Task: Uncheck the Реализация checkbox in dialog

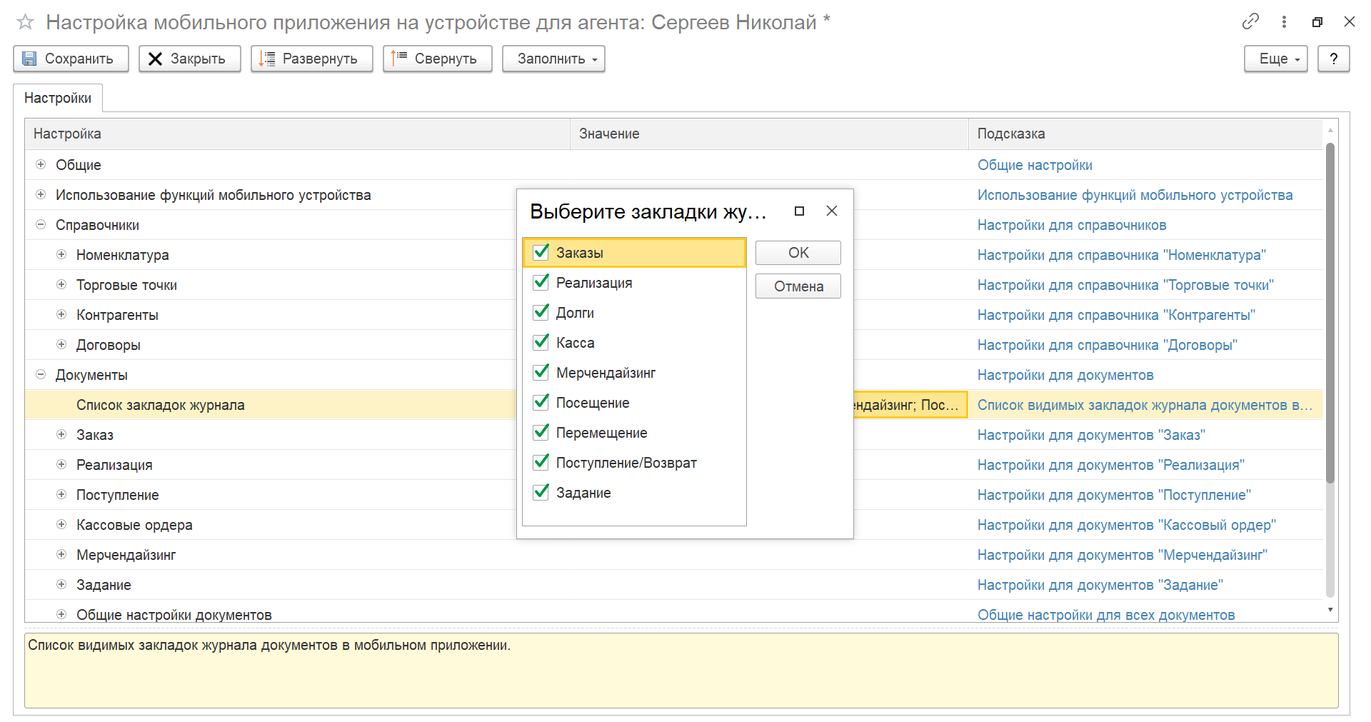Action: 541,282
